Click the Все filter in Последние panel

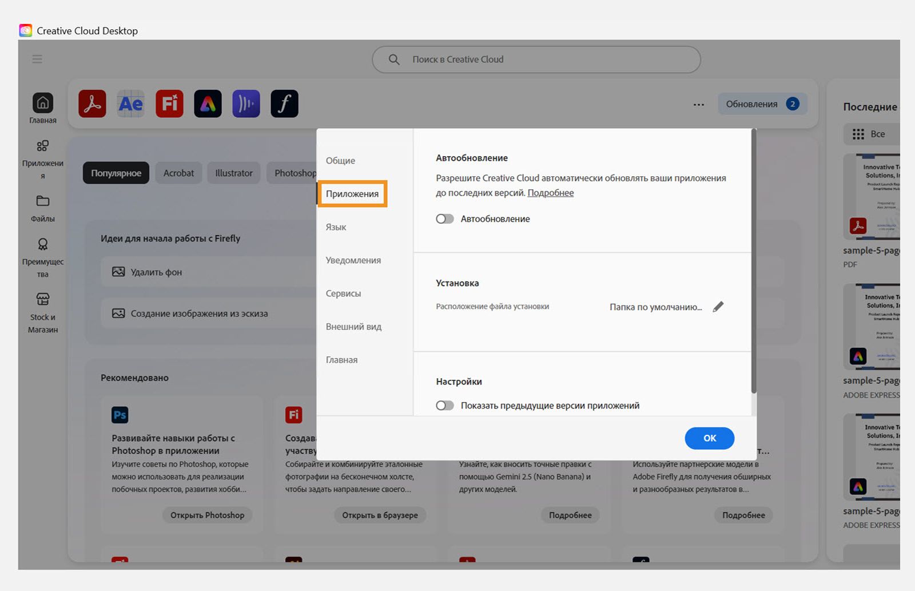click(872, 134)
